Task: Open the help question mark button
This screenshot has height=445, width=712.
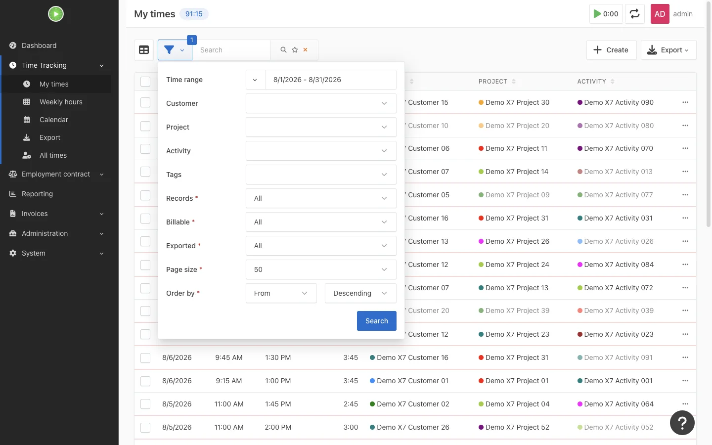Action: tap(682, 423)
